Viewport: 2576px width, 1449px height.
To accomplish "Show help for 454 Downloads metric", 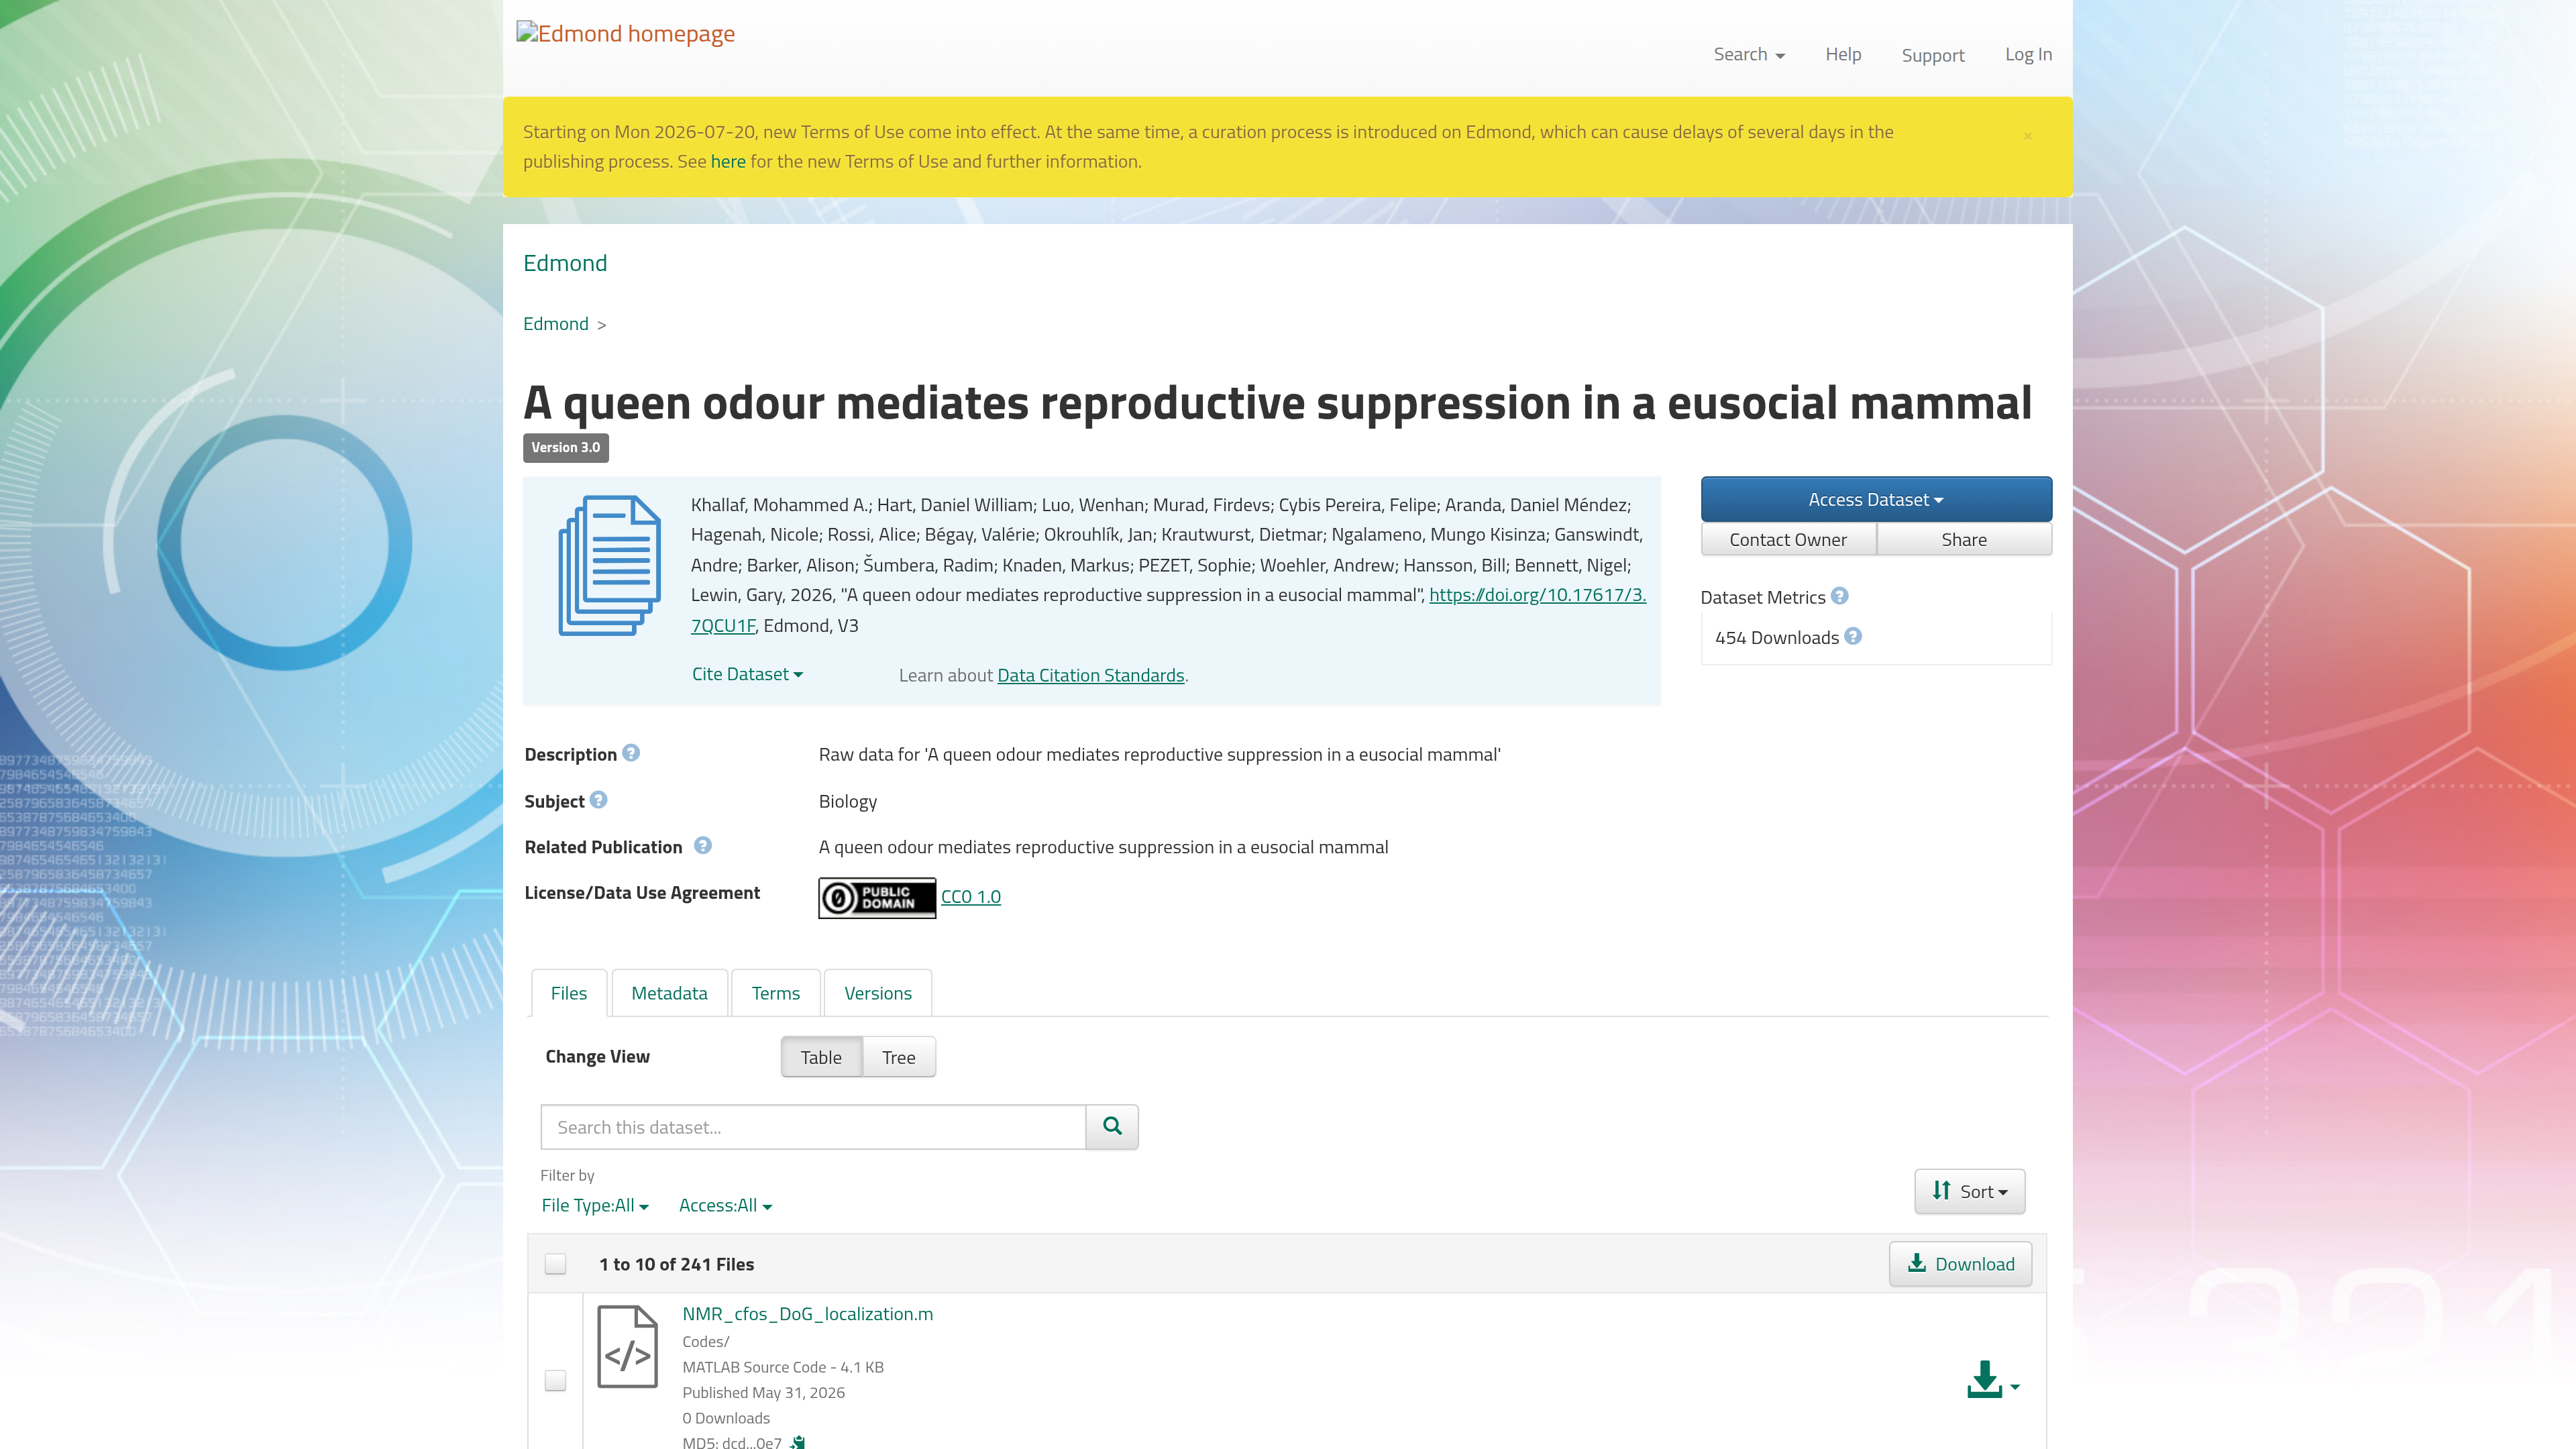I will tap(1853, 636).
